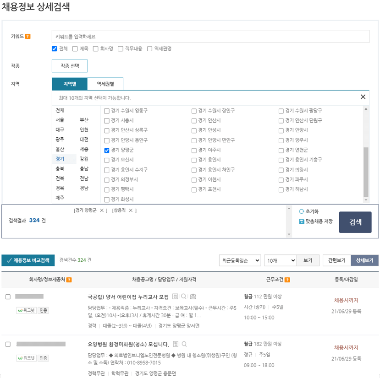The image size is (380, 378).
Task: Enable the 제목 keyword search checkbox
Action: (x=74, y=48)
